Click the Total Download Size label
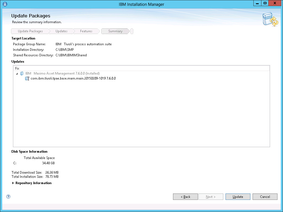This screenshot has height=212, width=283. point(27,173)
